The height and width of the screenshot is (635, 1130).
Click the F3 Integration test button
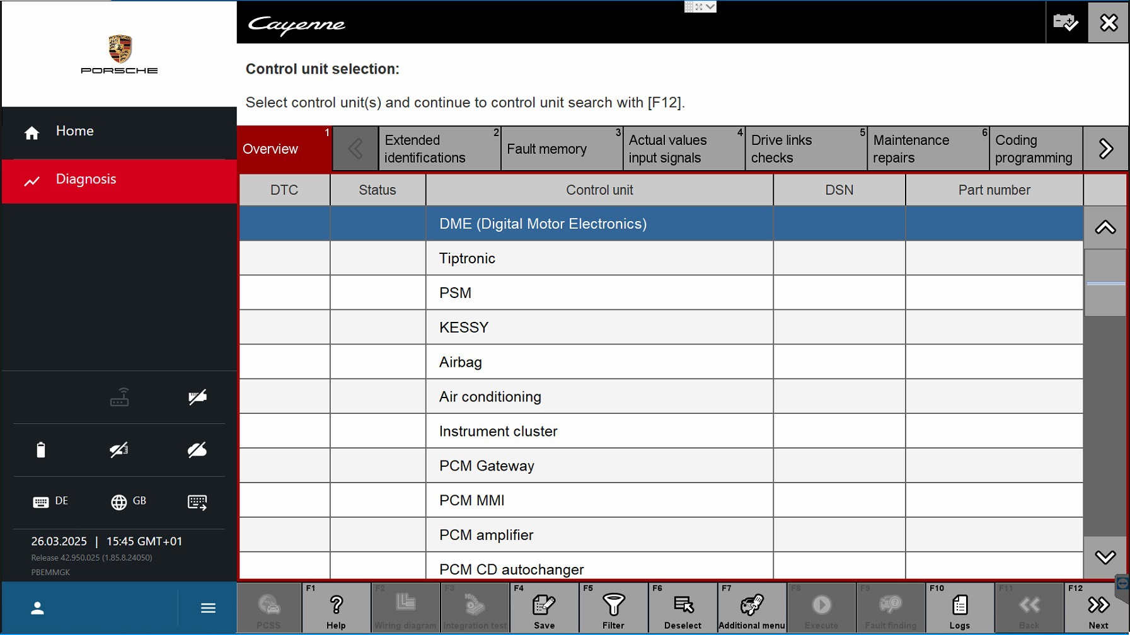[475, 608]
